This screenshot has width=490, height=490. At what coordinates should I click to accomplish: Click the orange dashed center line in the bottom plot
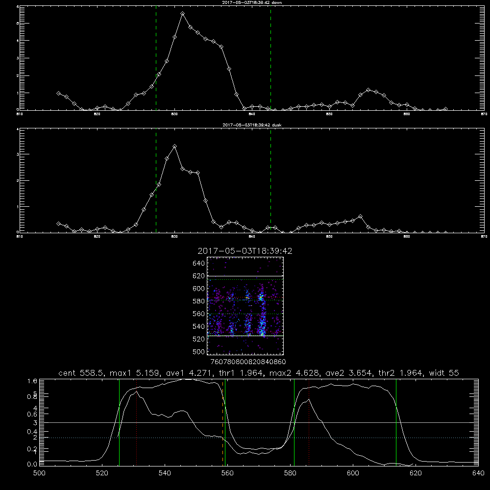coord(223,422)
